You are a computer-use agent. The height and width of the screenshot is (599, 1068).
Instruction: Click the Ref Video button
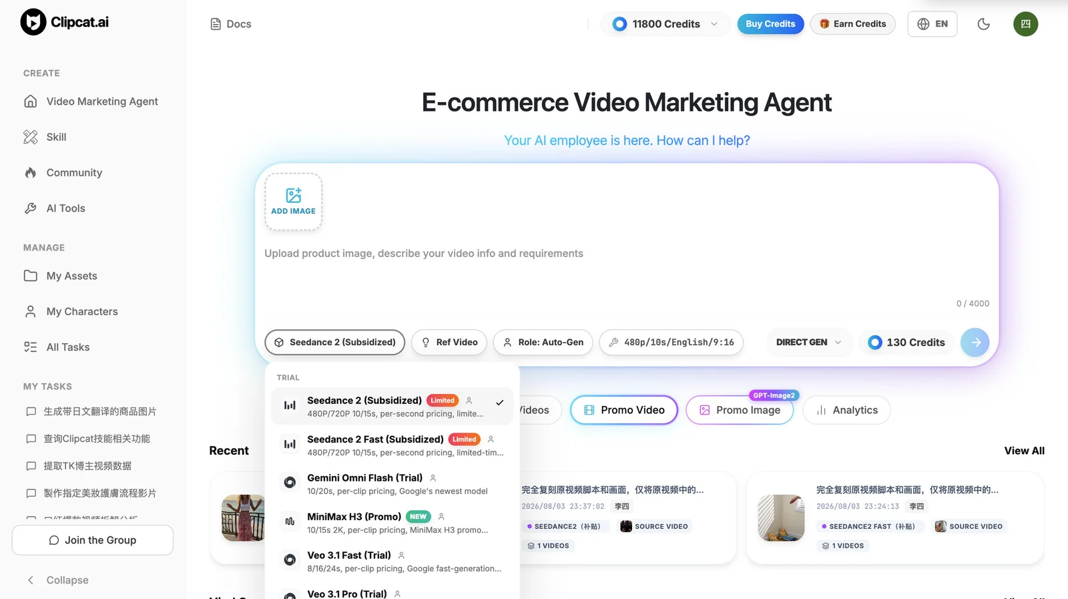click(449, 343)
